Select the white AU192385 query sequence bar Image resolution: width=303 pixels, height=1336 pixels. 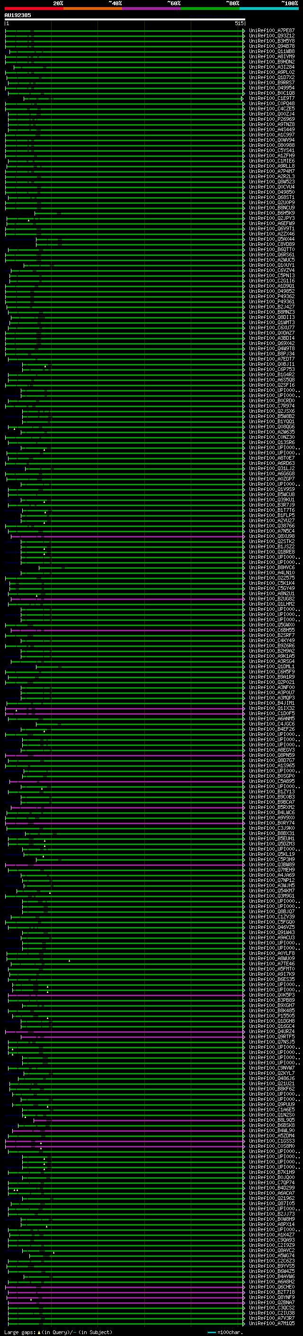pos(125,20)
